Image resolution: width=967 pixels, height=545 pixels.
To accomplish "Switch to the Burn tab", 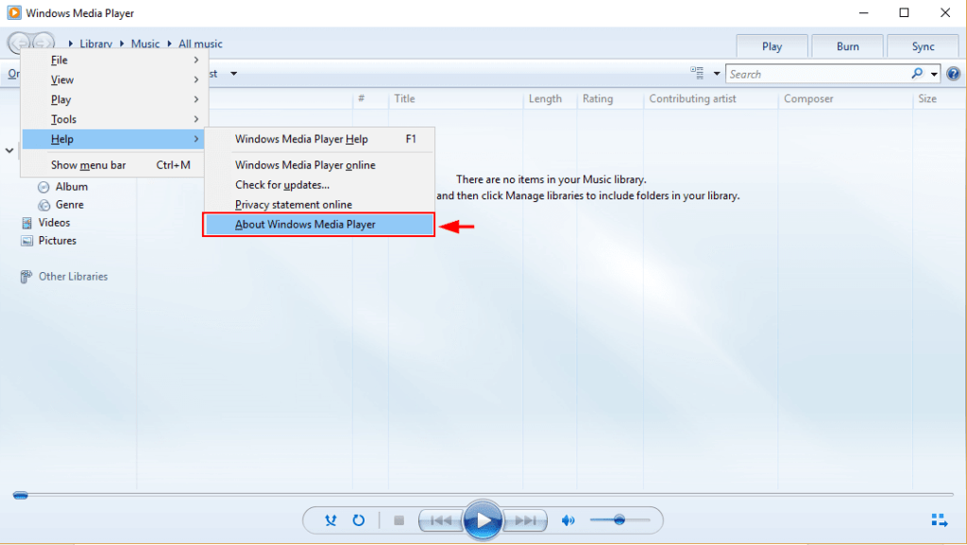I will pos(847,45).
